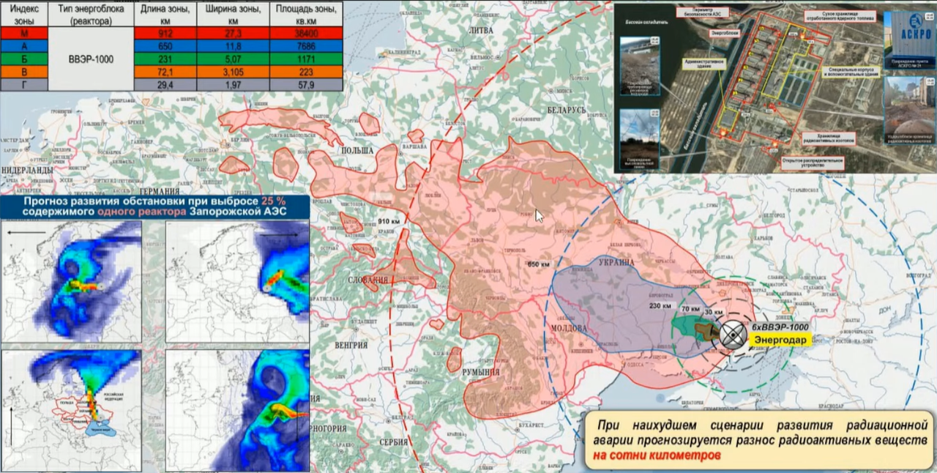
Task: Click the 38400 area value cell
Action: tap(305, 33)
